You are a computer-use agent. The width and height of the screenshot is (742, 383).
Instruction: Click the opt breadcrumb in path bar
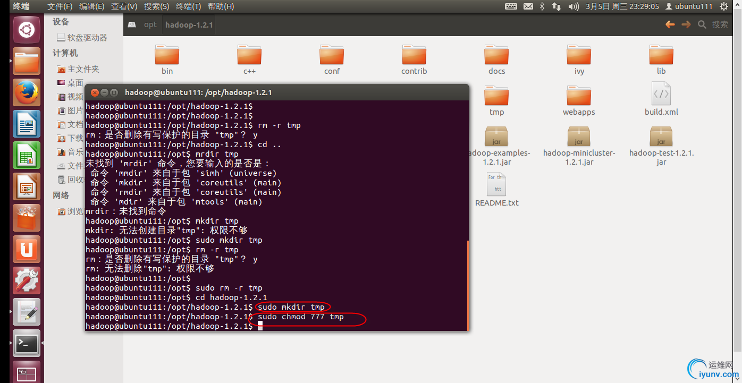(x=150, y=24)
